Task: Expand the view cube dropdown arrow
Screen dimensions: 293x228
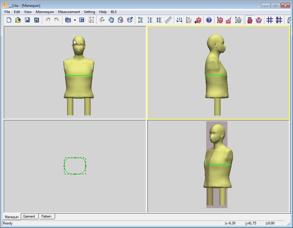Action: [75, 20]
